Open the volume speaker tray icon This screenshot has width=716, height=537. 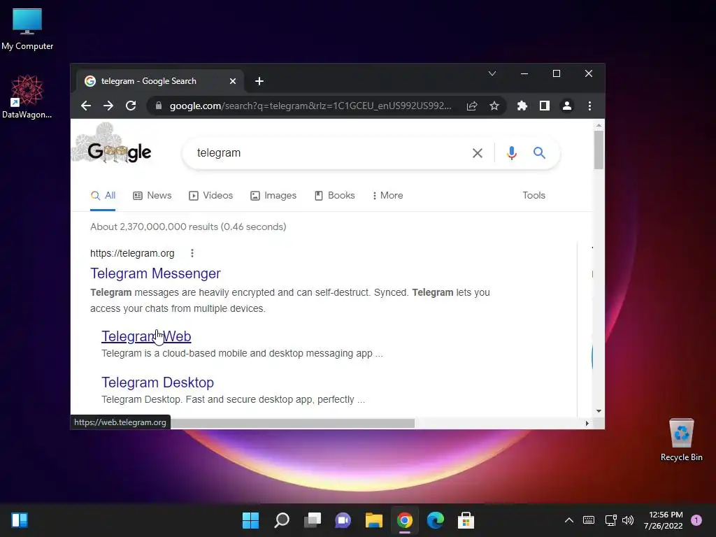pyautogui.click(x=628, y=520)
